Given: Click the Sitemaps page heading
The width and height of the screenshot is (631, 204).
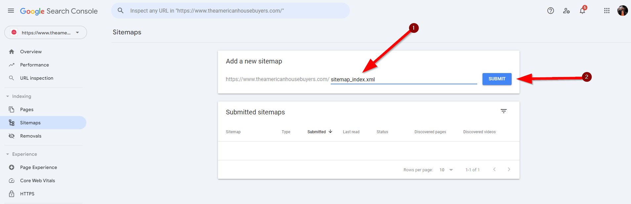Looking at the screenshot, I should coord(127,32).
